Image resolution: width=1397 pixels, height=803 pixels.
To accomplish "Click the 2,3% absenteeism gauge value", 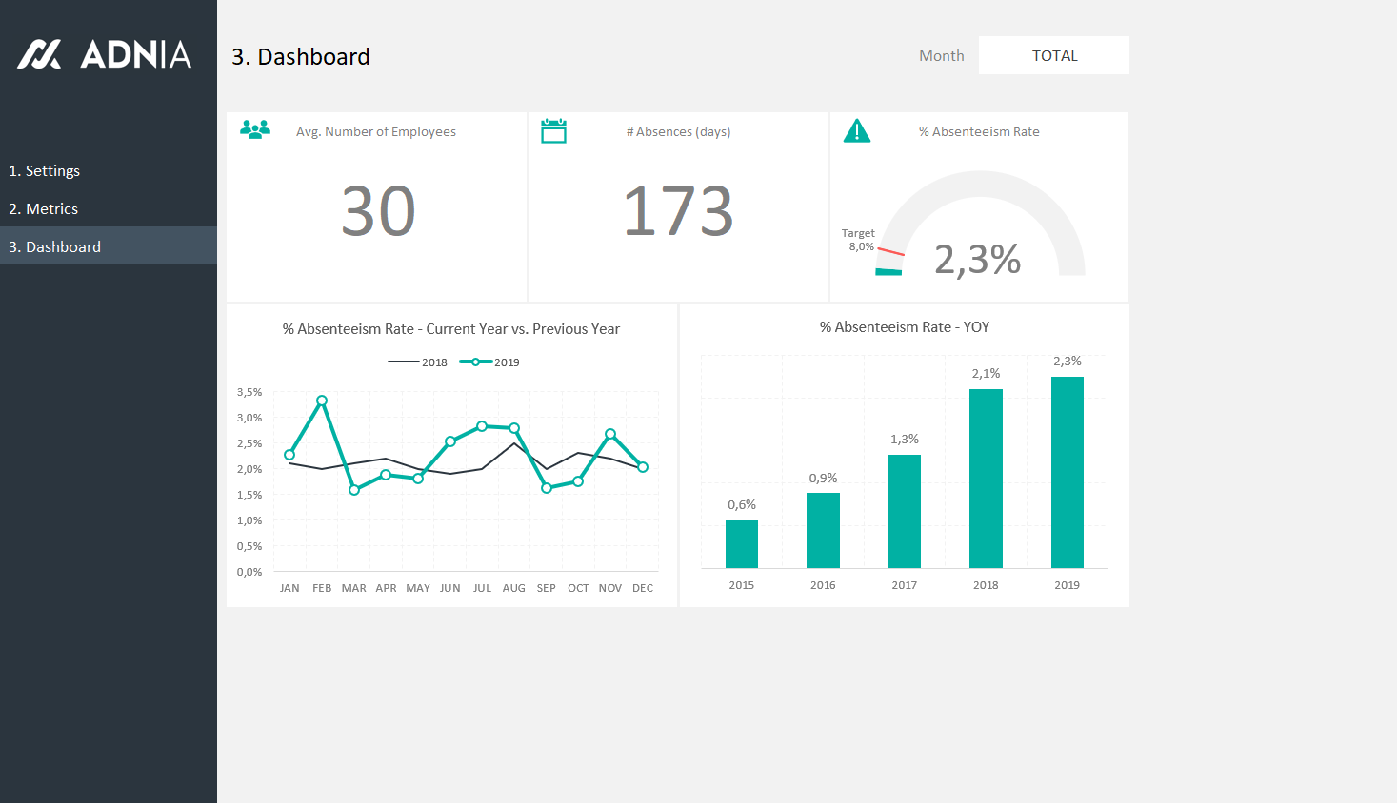I will pos(977,260).
